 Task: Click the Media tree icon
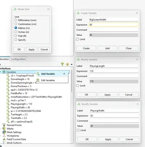pyautogui.click(x=4, y=128)
